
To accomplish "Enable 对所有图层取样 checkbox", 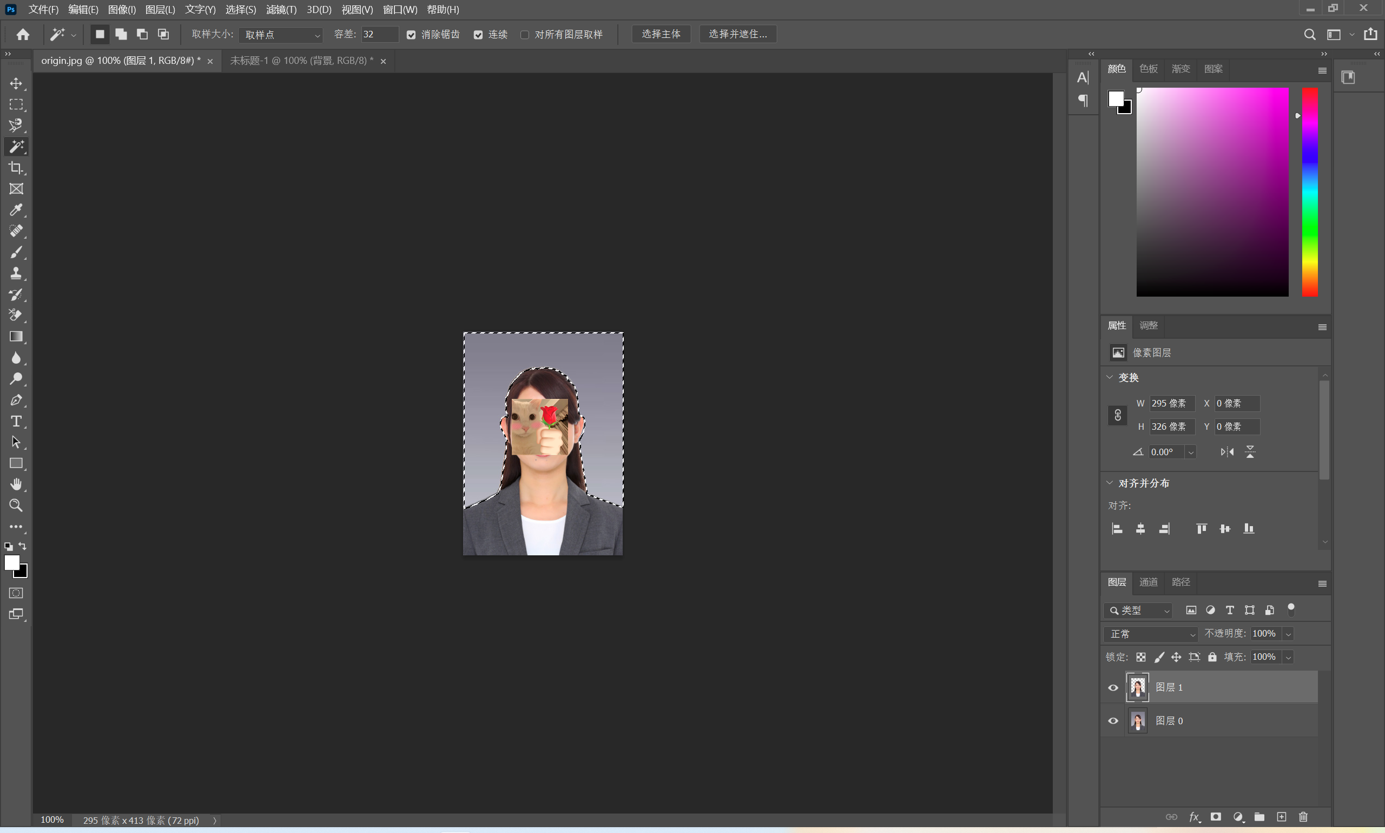I will pos(524,35).
